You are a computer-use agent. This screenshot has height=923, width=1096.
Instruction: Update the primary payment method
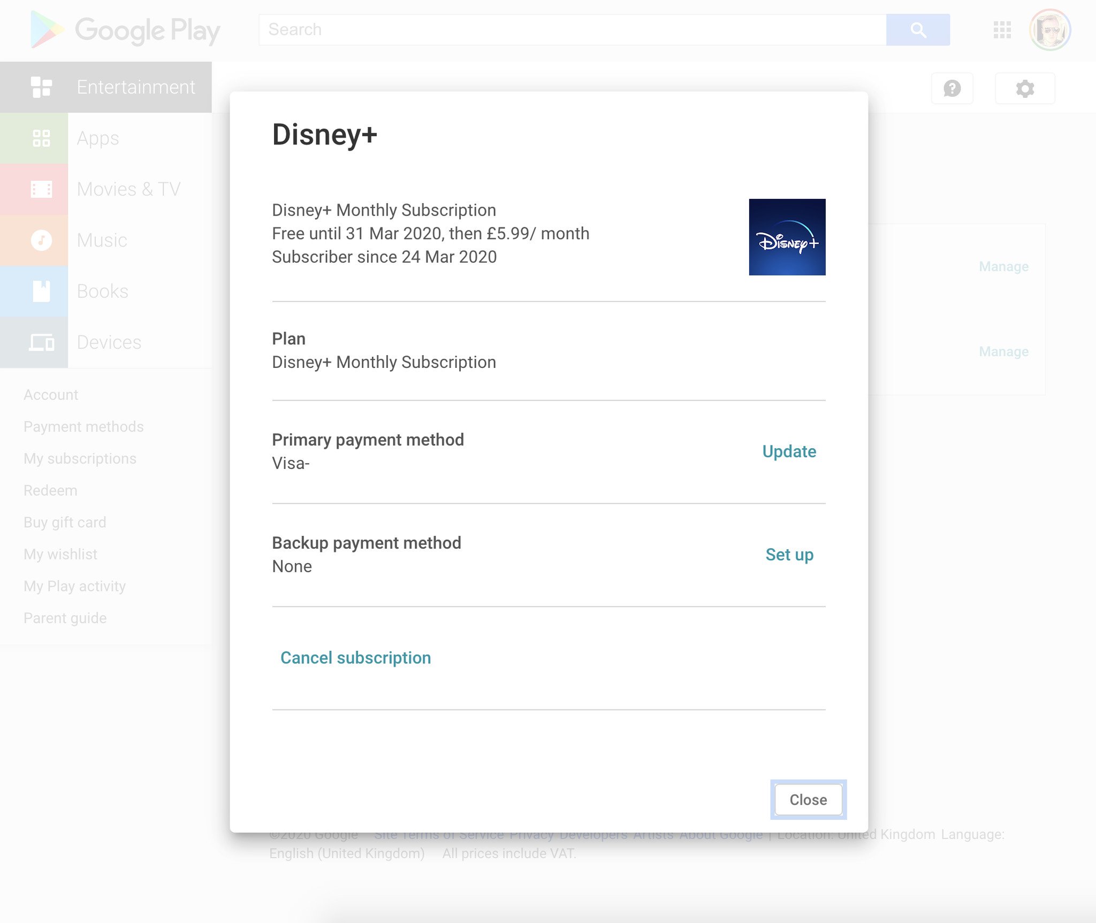pos(789,451)
